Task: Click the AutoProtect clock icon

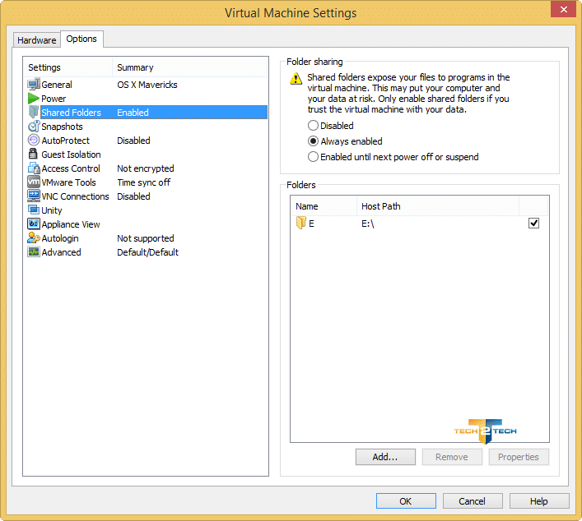Action: pos(34,141)
